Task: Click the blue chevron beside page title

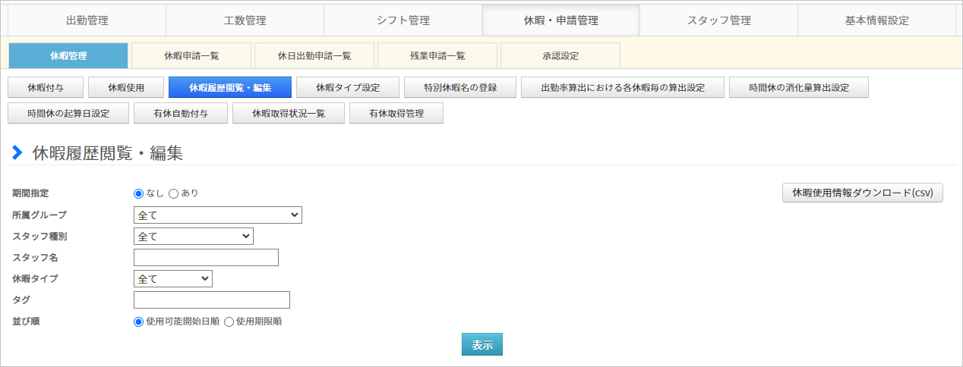Action: [17, 153]
